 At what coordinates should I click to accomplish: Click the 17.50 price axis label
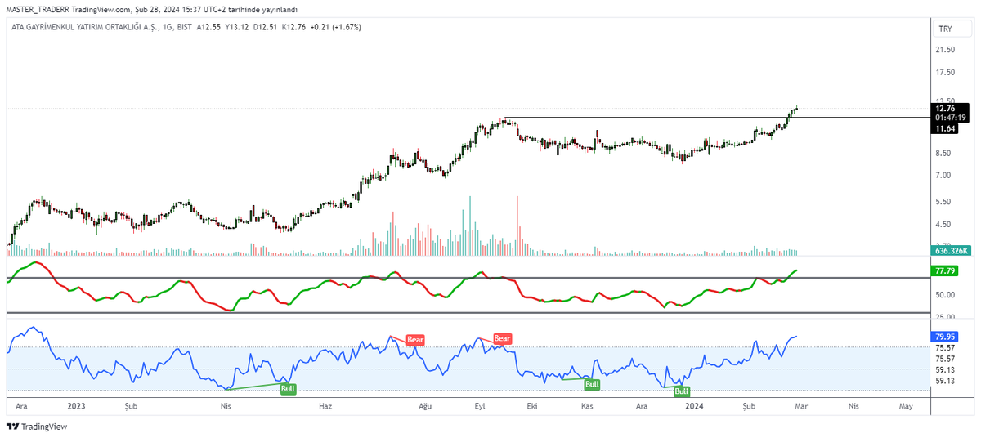click(945, 72)
